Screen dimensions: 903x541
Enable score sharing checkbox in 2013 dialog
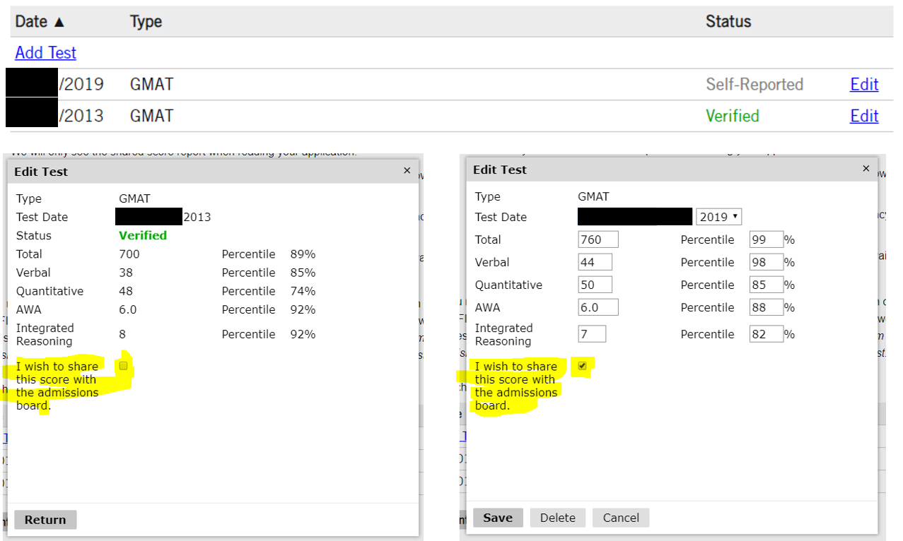click(x=124, y=366)
